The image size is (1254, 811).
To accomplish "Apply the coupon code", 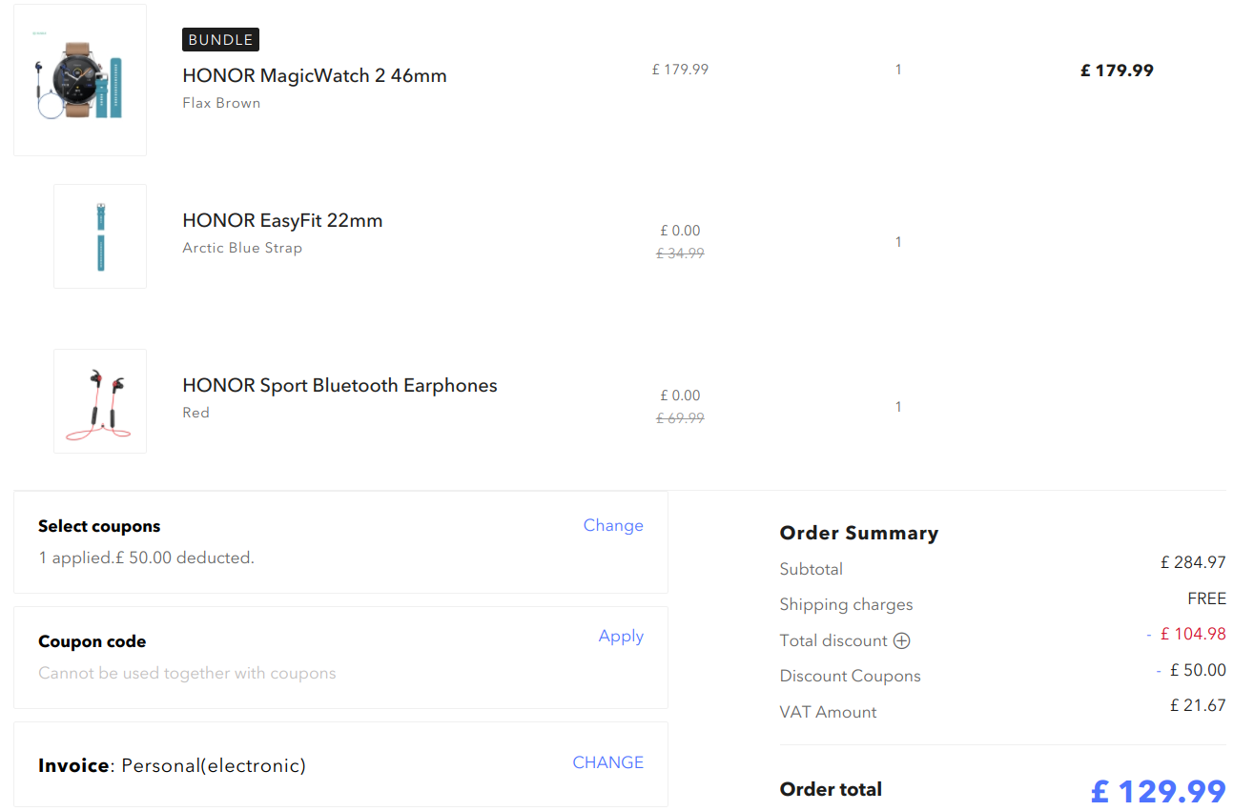I will click(x=621, y=637).
